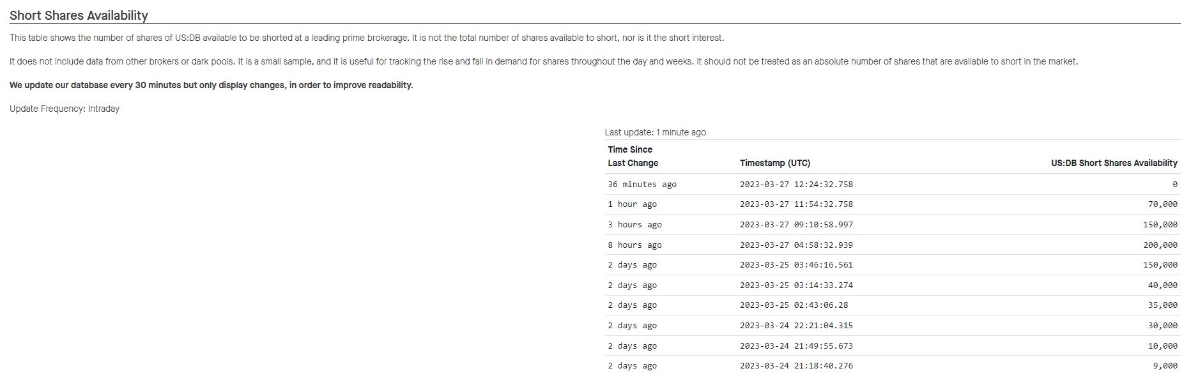The height and width of the screenshot is (387, 1191).
Task: Click the Timestamp (UTC) column header
Action: [774, 163]
